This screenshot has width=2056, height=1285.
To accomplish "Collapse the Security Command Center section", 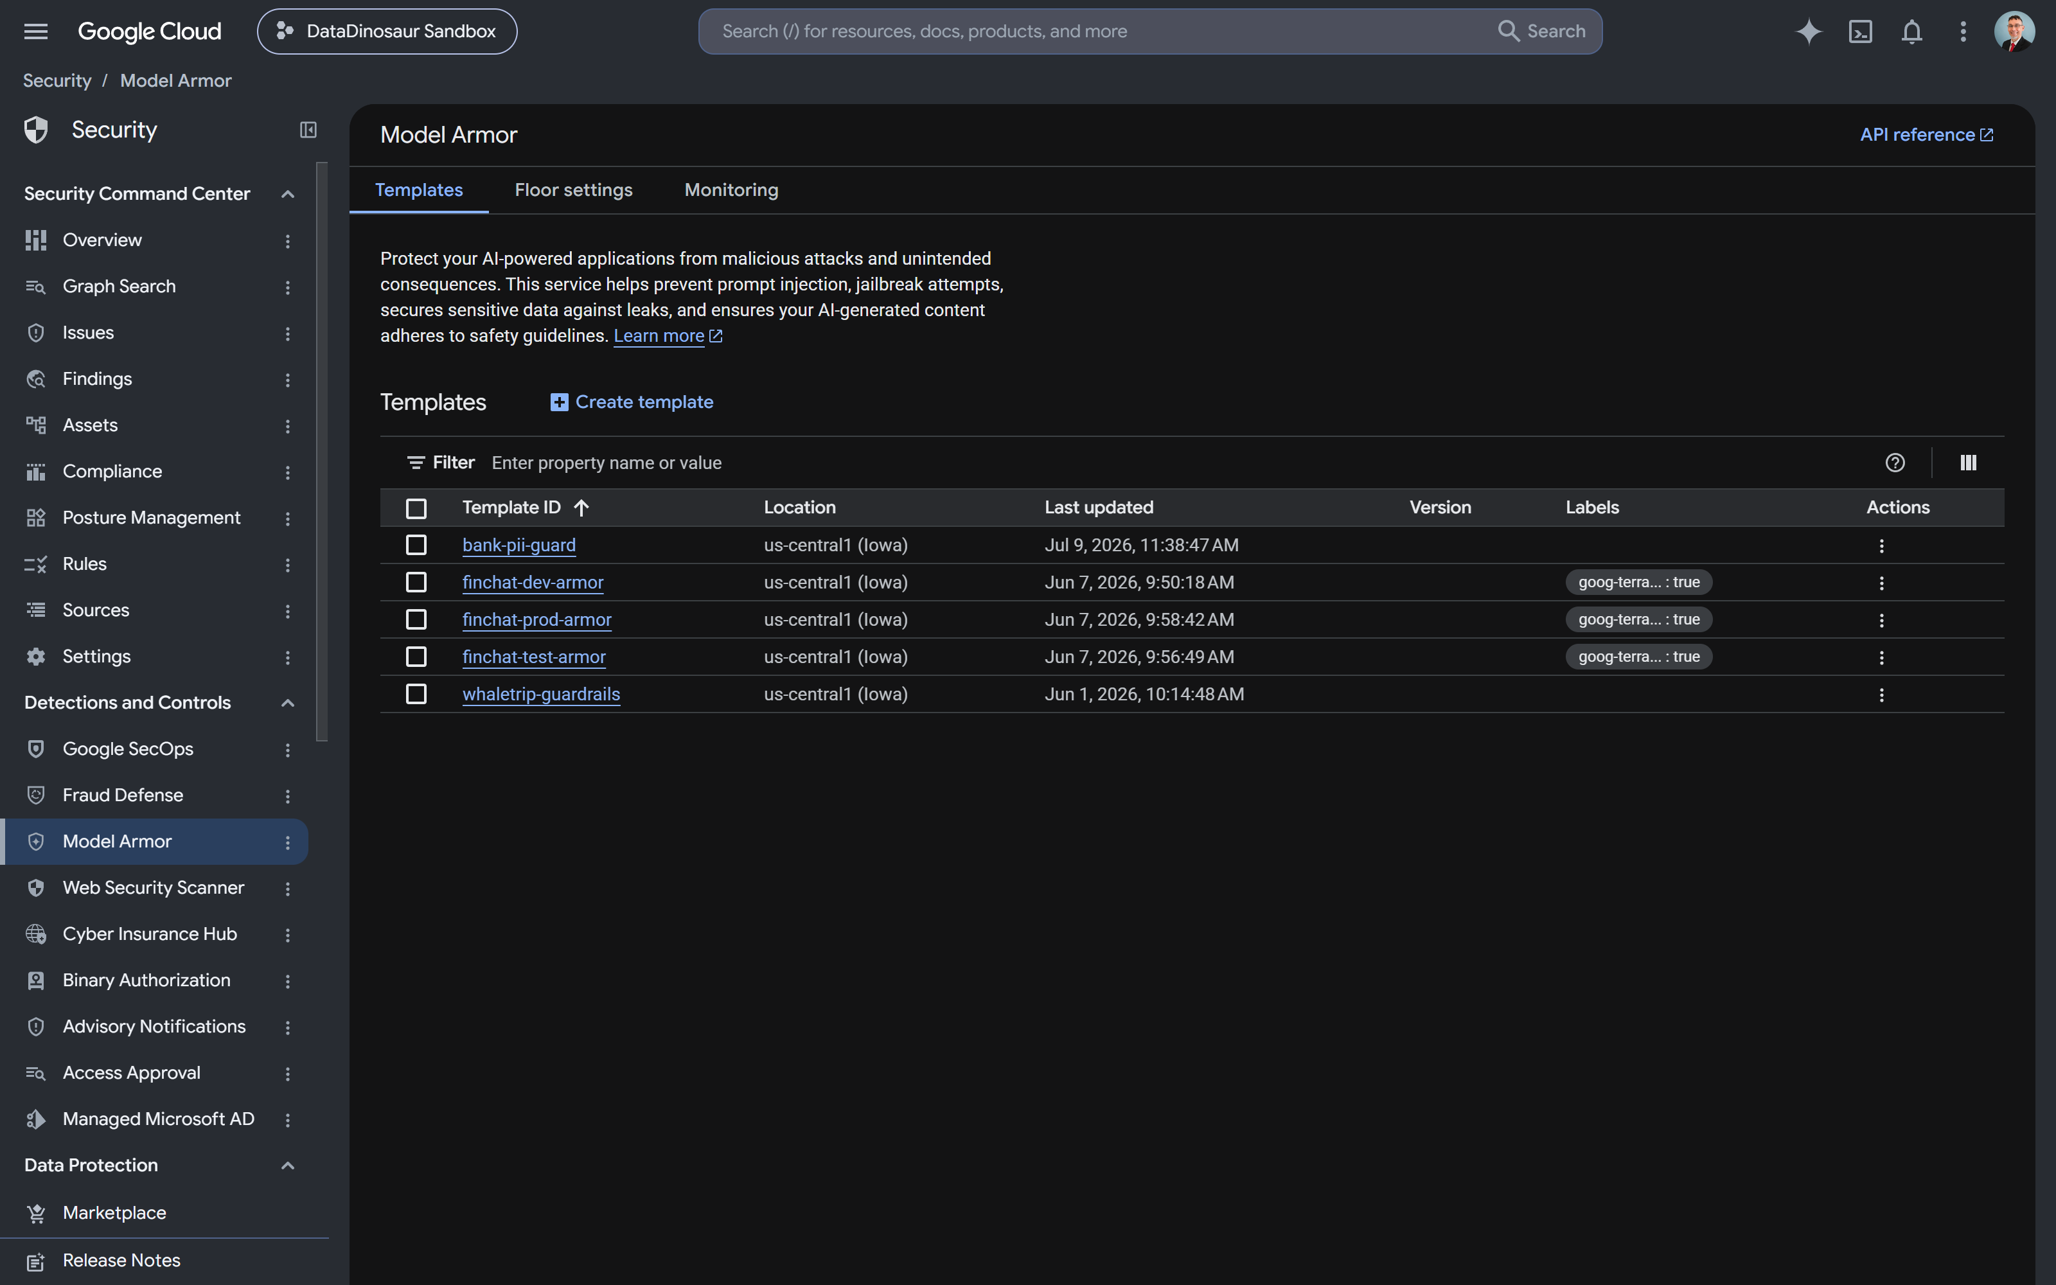I will pyautogui.click(x=288, y=195).
